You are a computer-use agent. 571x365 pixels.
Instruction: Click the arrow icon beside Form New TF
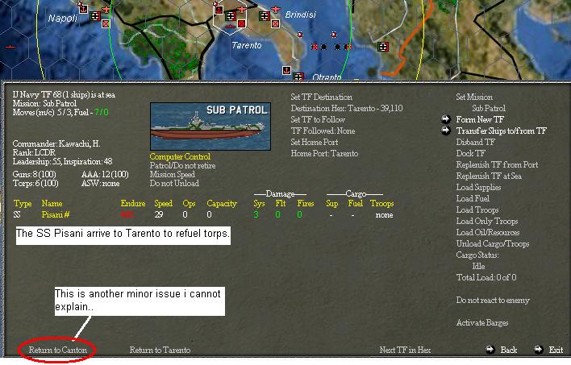(446, 119)
